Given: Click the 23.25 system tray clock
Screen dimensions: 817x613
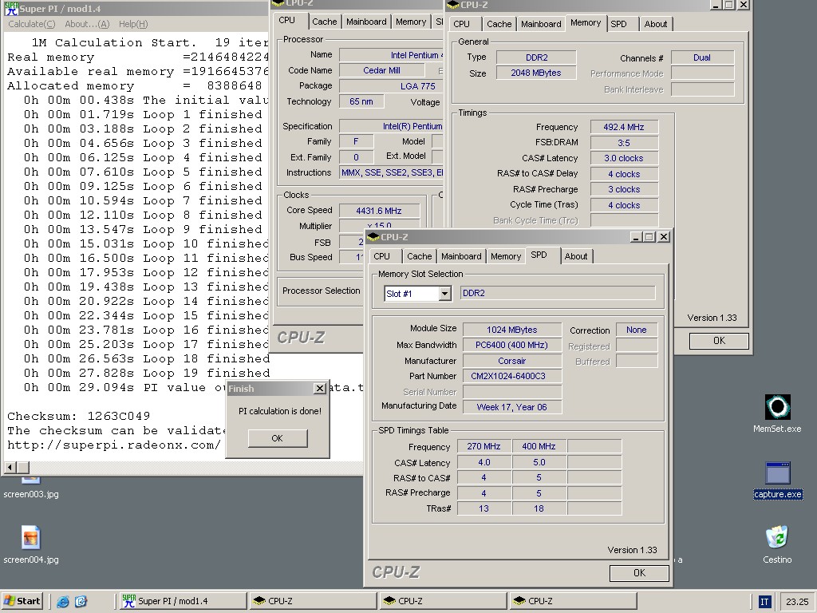Looking at the screenshot, I should tap(797, 602).
